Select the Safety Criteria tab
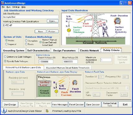 [111, 50]
